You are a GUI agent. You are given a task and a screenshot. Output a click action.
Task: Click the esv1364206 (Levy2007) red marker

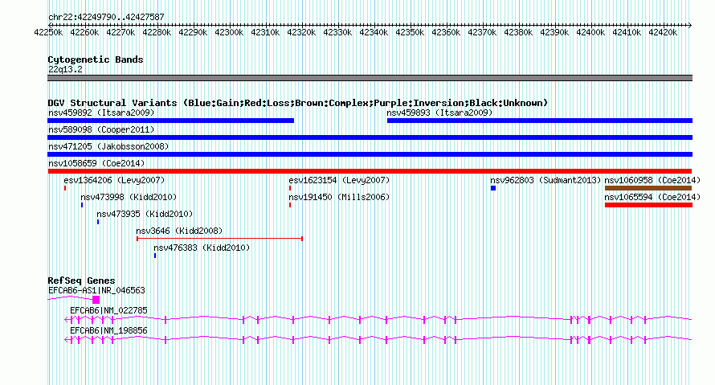click(x=65, y=188)
